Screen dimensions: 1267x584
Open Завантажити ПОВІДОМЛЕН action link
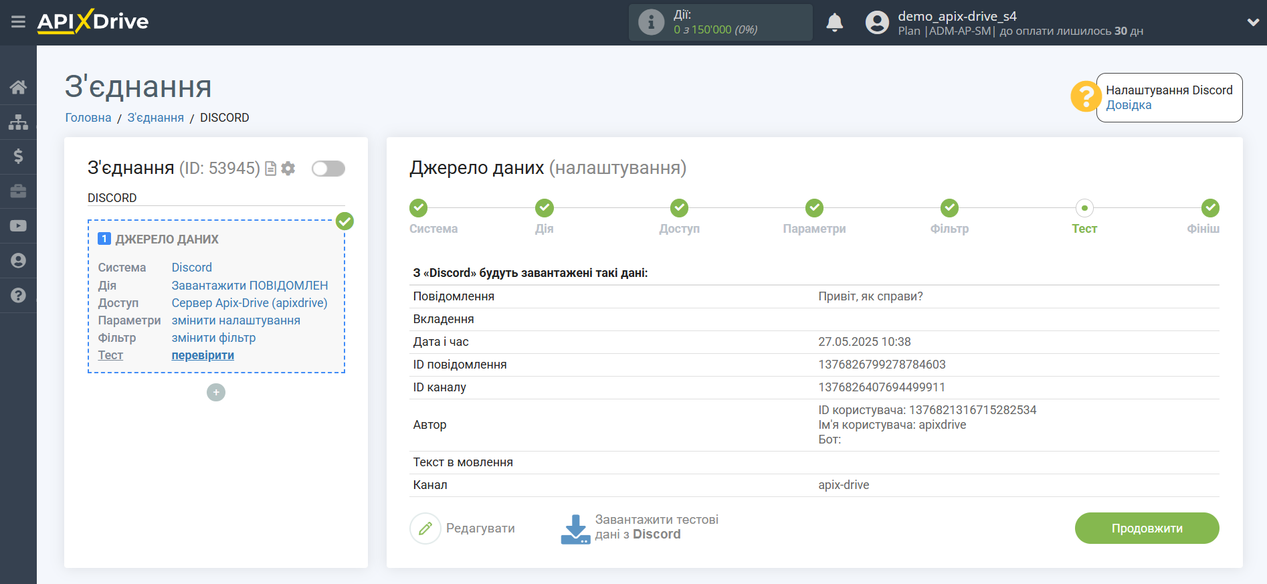point(250,286)
